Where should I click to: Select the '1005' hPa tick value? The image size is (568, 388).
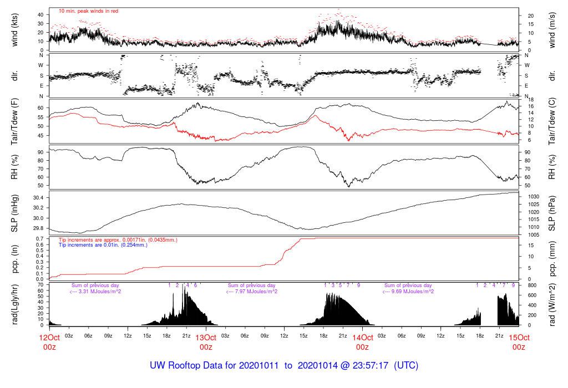pyautogui.click(x=533, y=235)
